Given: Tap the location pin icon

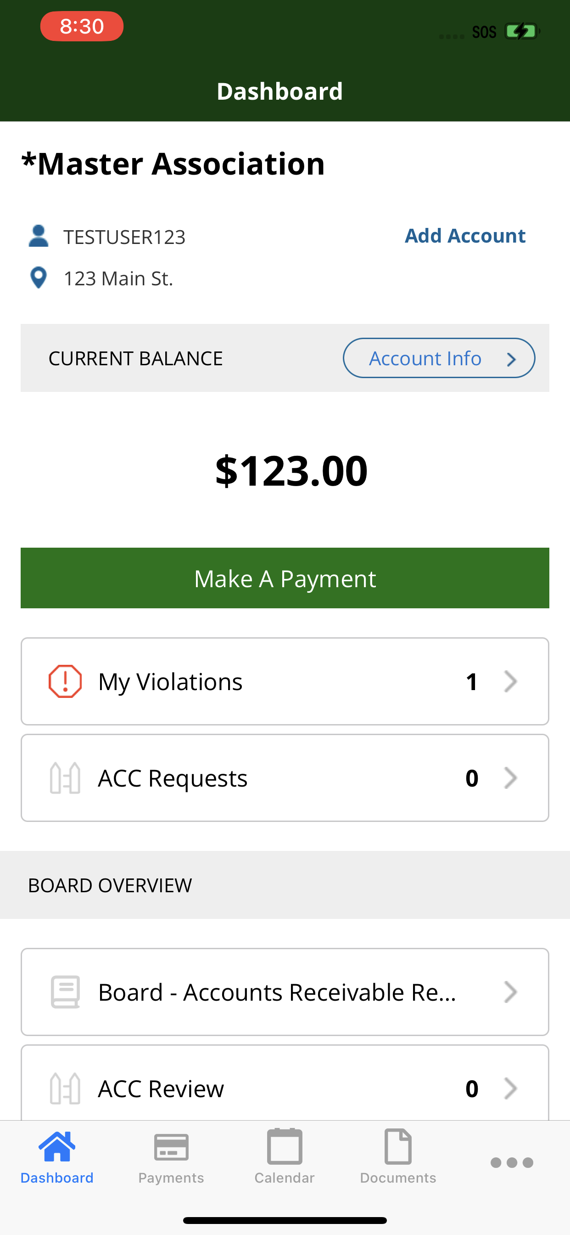Looking at the screenshot, I should pos(38,278).
